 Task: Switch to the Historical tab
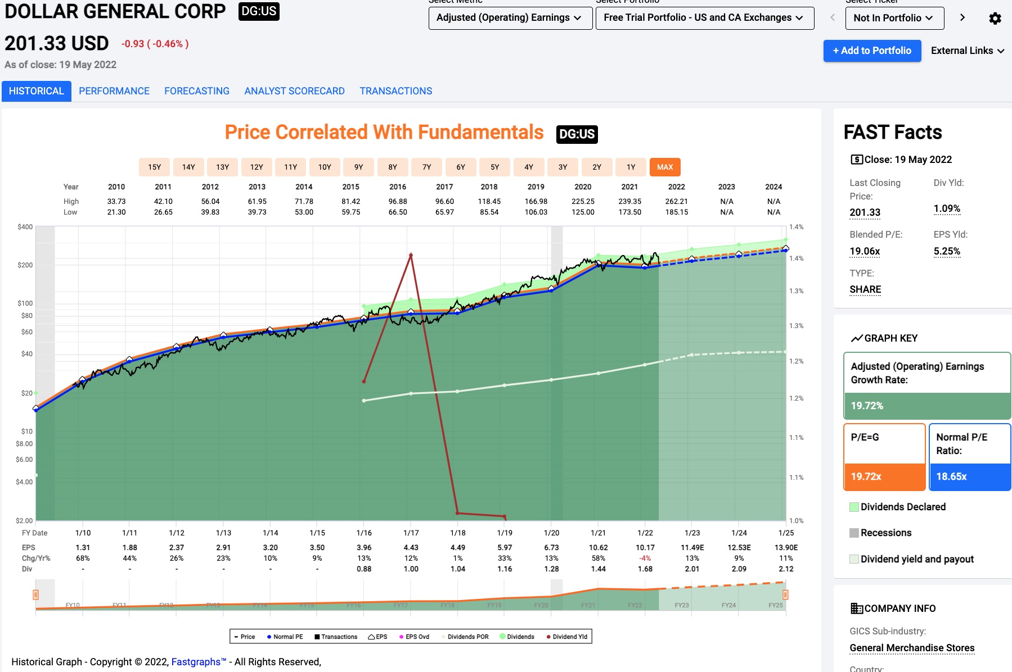pos(37,91)
